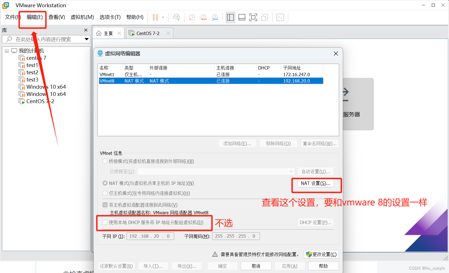Toggle 将主机虚拟适配器连接到此网络 checkbox
The image size is (449, 273).
pyautogui.click(x=105, y=205)
